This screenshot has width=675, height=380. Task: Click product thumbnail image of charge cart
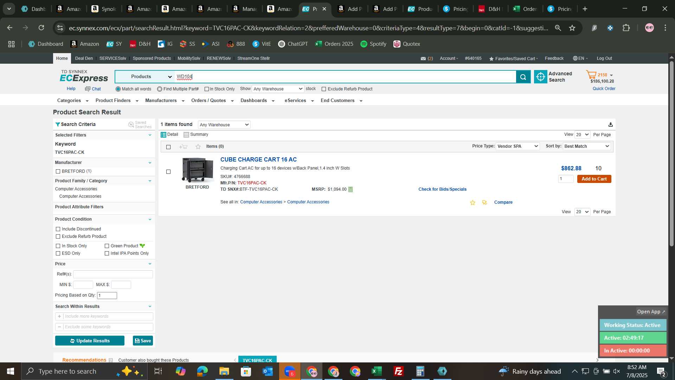click(197, 170)
